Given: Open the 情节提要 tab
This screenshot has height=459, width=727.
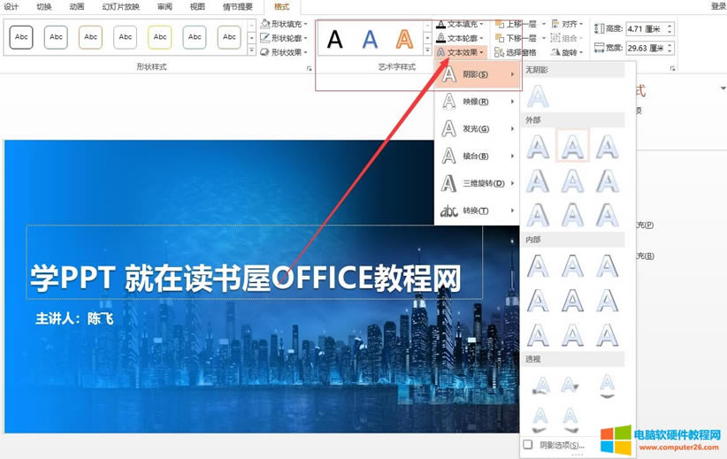Looking at the screenshot, I should (238, 6).
